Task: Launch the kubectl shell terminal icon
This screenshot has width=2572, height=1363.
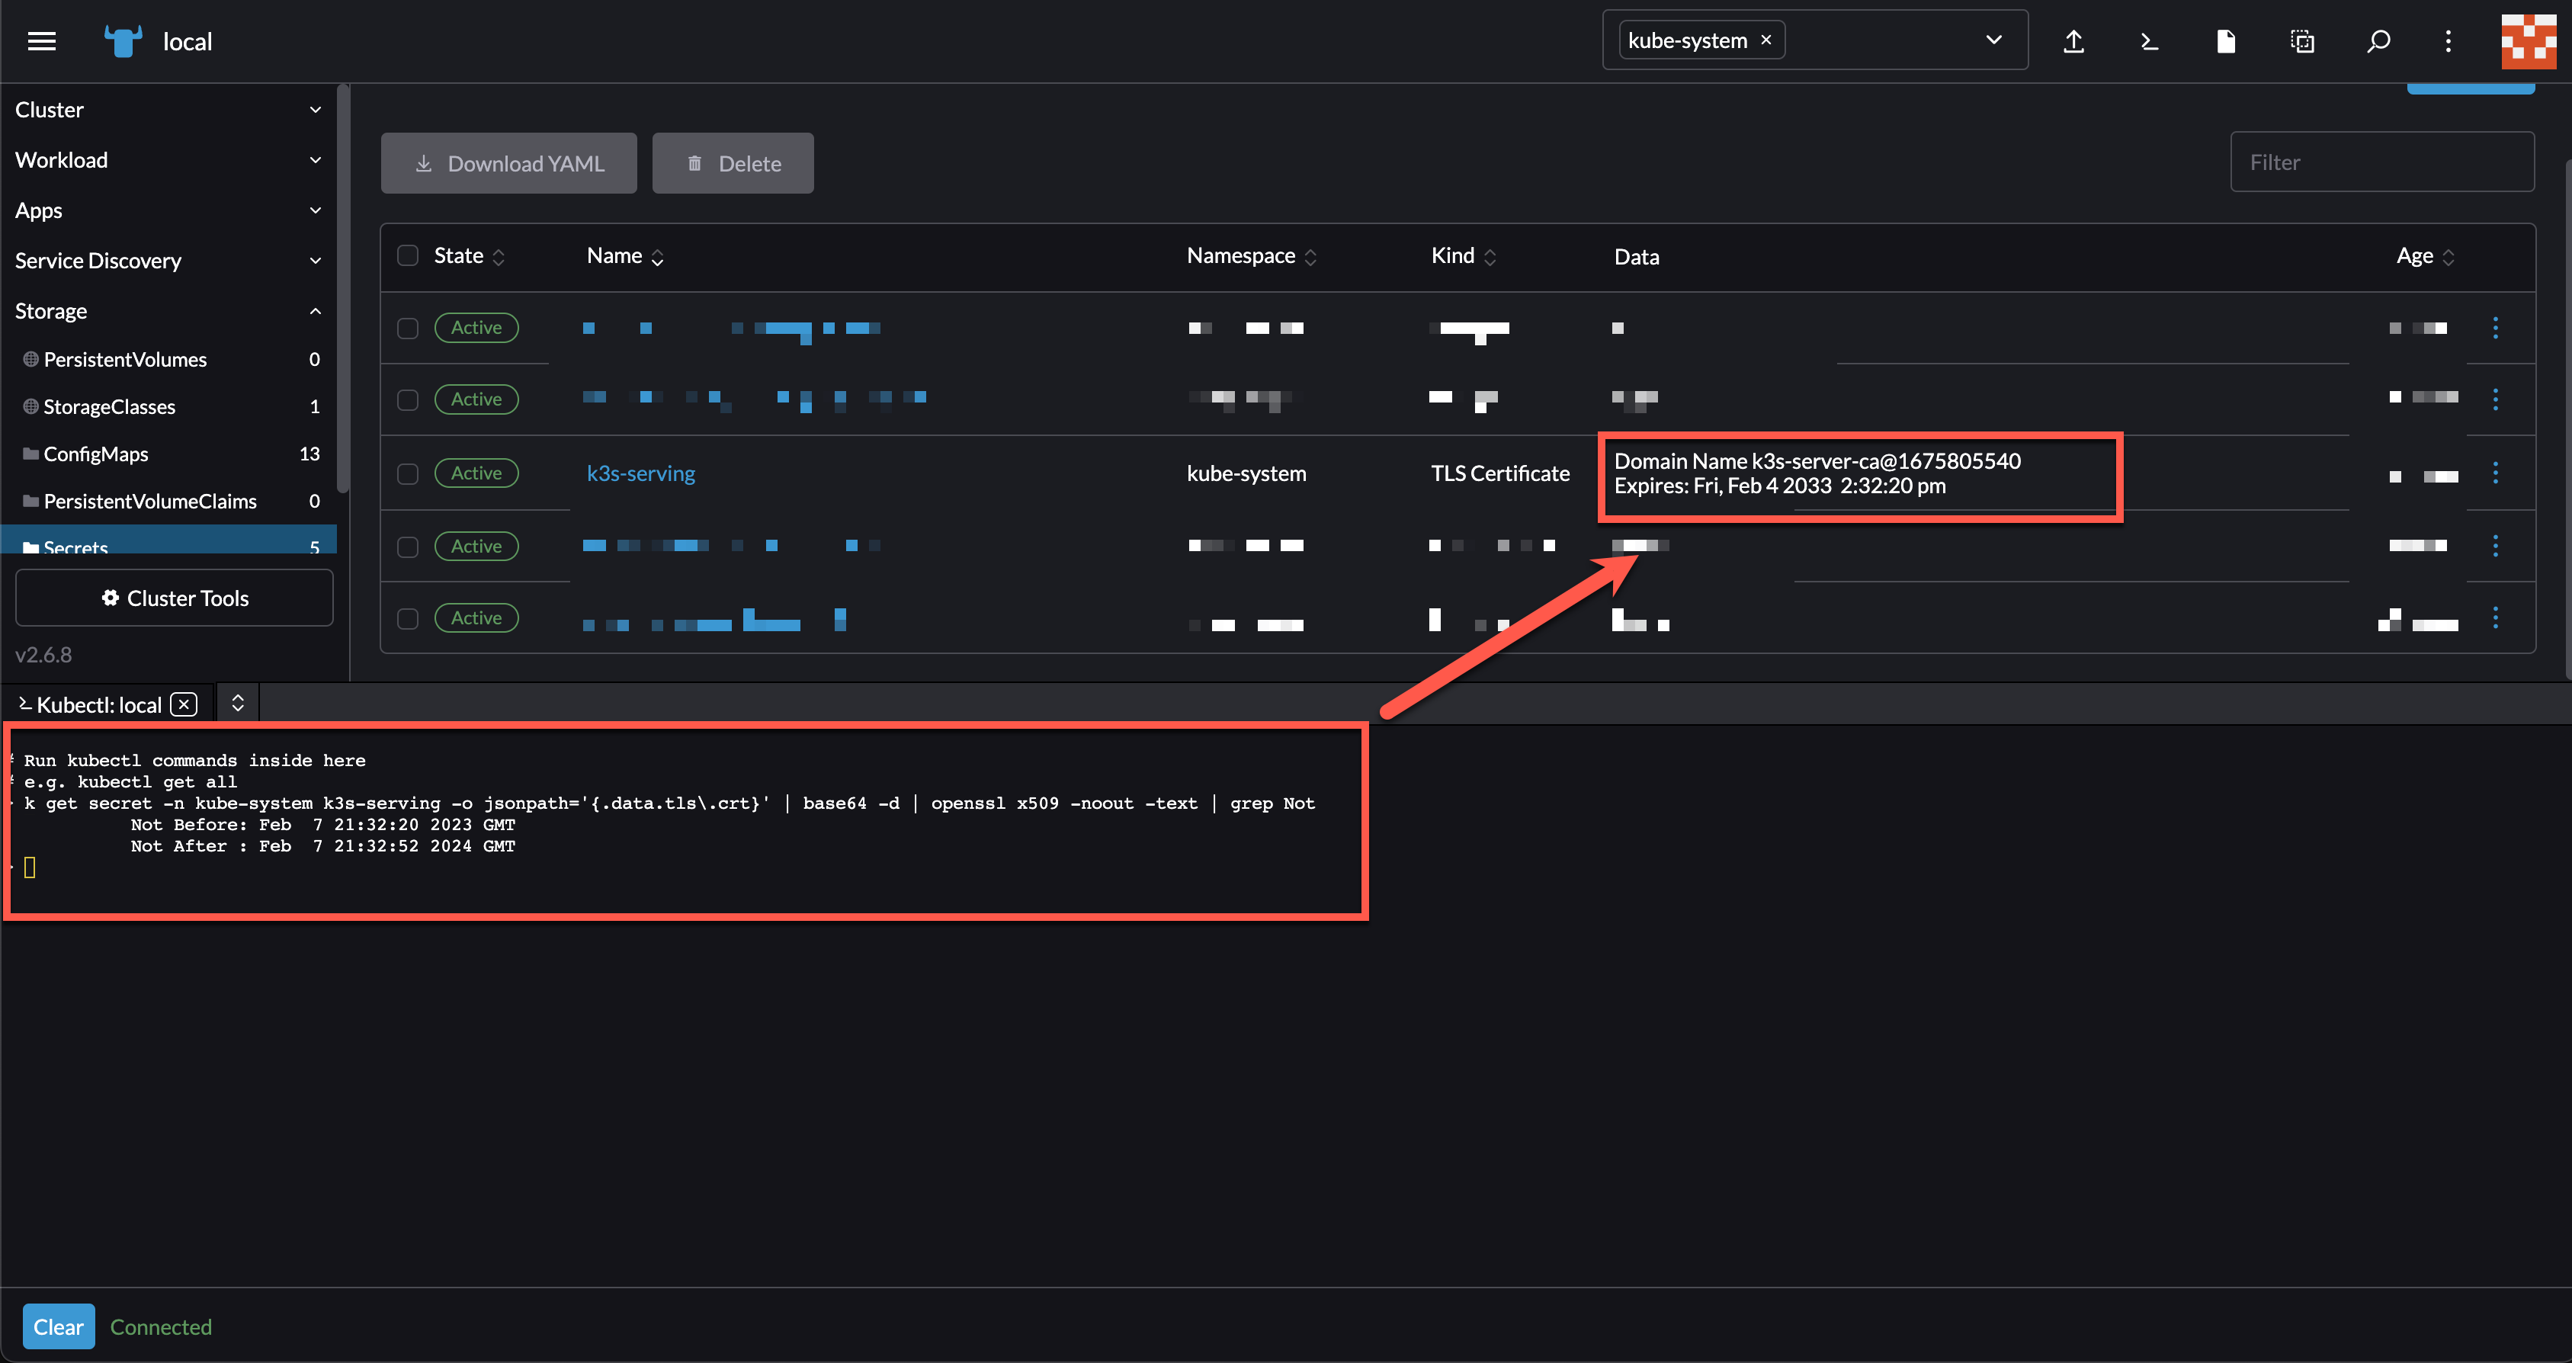Action: tap(2149, 41)
